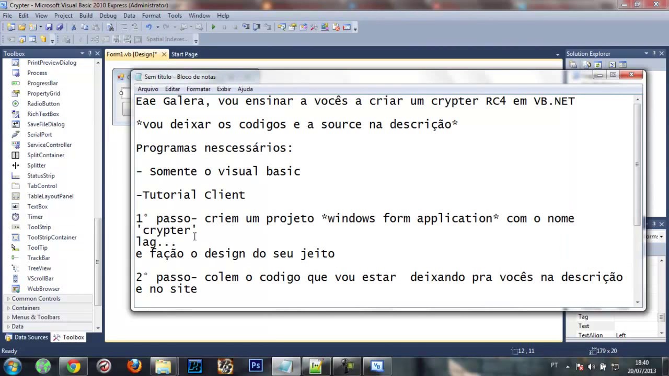This screenshot has width=669, height=376.
Task: Click the Undo arrow toolbar icon
Action: [148, 27]
